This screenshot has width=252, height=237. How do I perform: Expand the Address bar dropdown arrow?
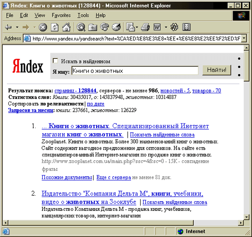tap(244, 38)
